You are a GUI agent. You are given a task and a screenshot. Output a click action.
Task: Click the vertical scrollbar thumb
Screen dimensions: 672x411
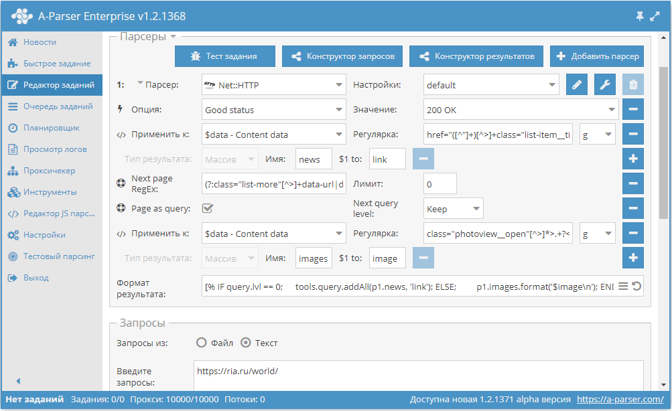click(x=663, y=143)
